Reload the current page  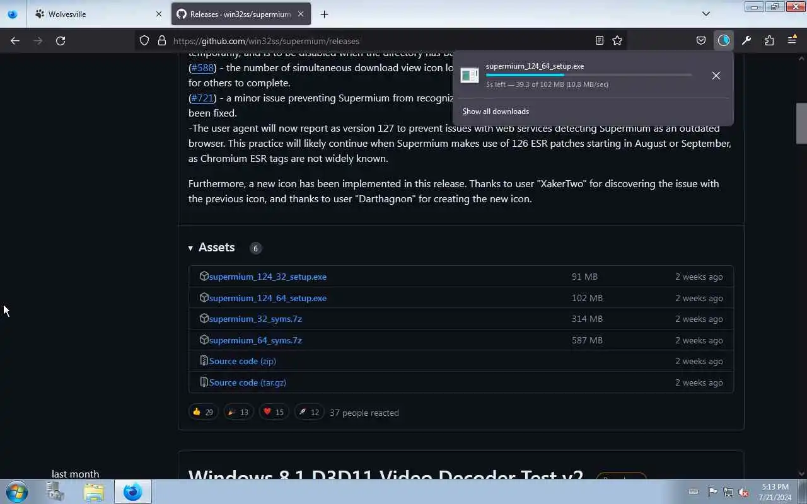61,40
